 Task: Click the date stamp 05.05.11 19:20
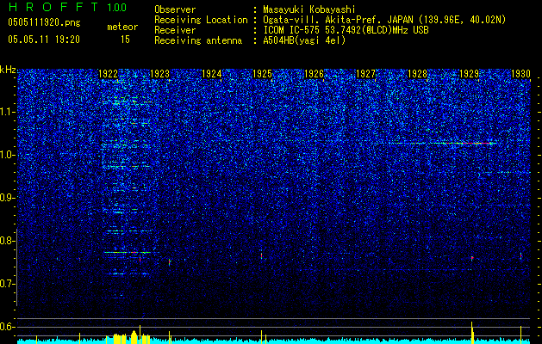point(44,40)
